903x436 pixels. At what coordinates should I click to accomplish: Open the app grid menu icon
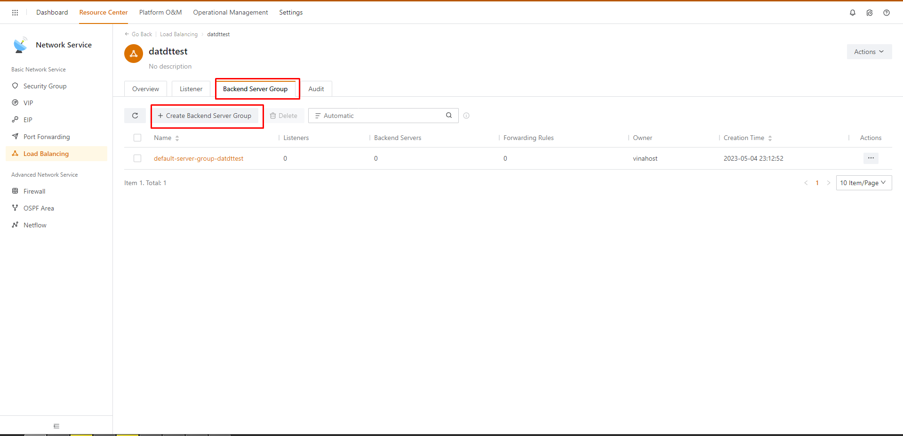click(x=15, y=13)
